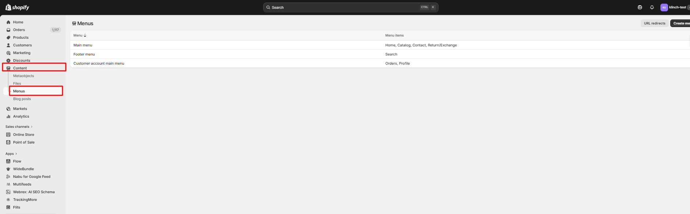Expand the Apps section chevron
Viewport: 690px width, 214px height.
(x=16, y=154)
